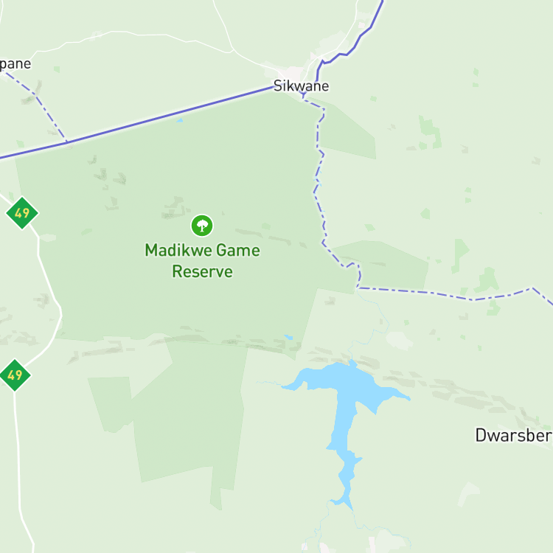Viewport: 553px width, 553px height.
Task: Click the Madikwe Game Reserve tree icon
Action: (202, 226)
